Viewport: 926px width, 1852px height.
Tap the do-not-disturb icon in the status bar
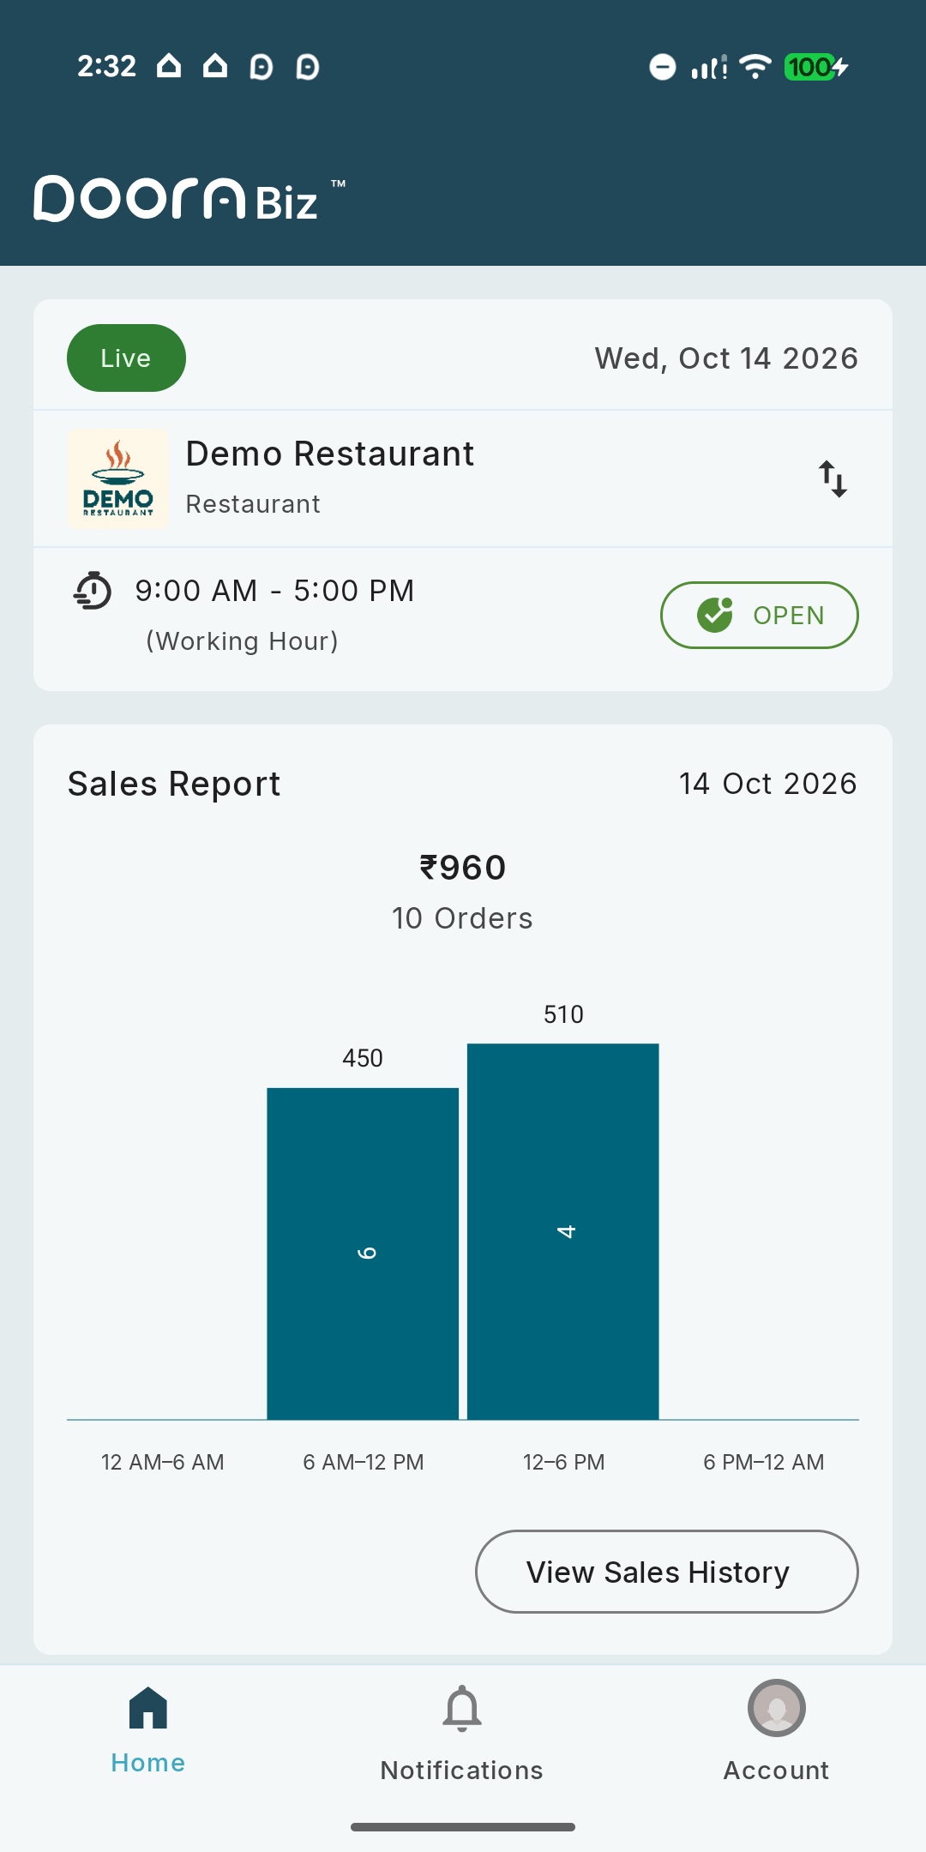pyautogui.click(x=662, y=66)
